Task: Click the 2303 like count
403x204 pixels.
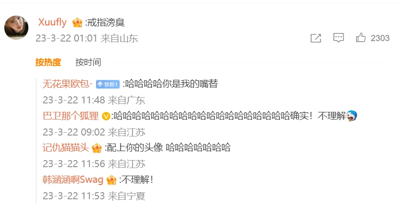Action: pyautogui.click(x=380, y=38)
